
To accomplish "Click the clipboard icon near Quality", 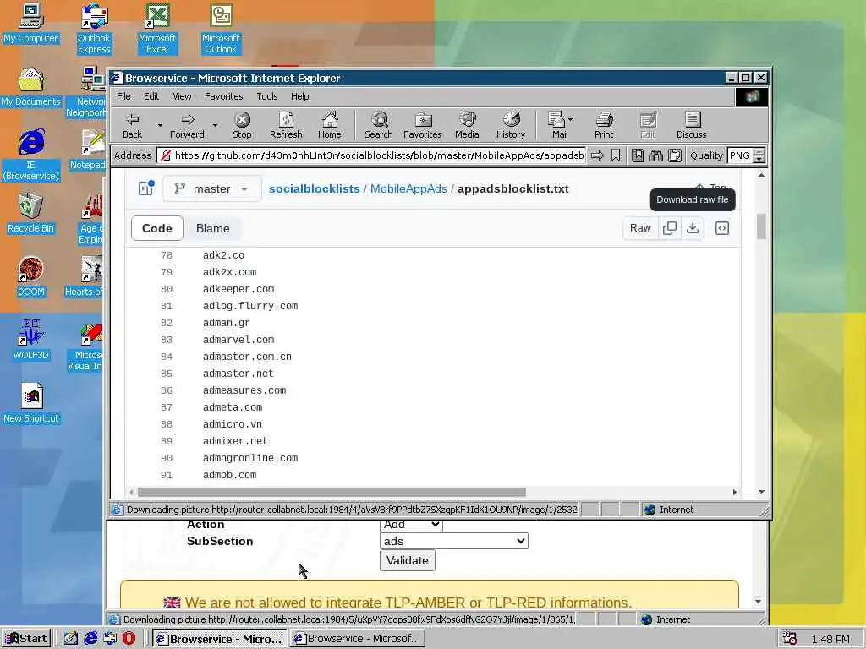I will (x=675, y=155).
